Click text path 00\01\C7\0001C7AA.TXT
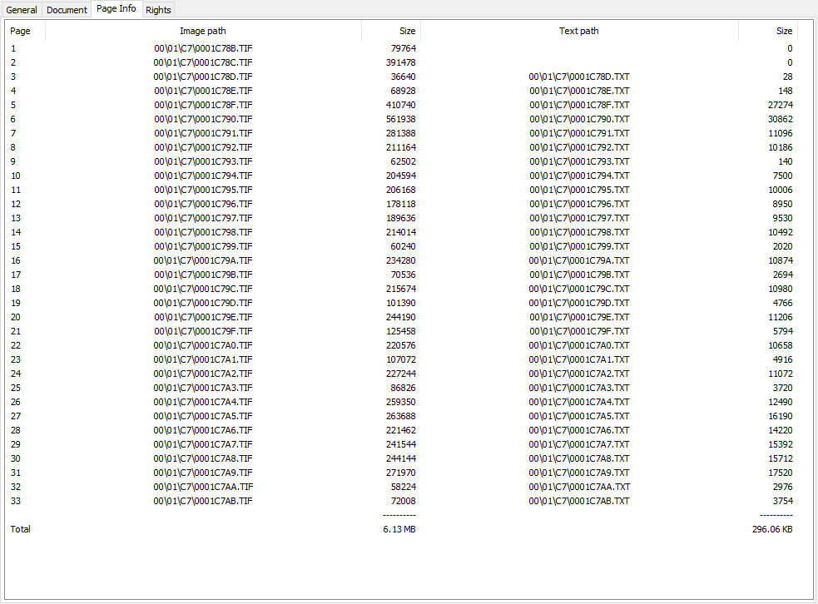The height and width of the screenshot is (604, 818). point(579,487)
